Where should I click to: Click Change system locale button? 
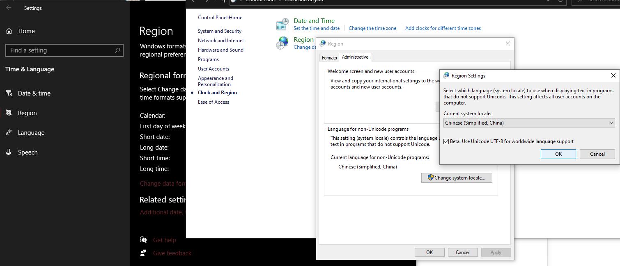(x=456, y=178)
